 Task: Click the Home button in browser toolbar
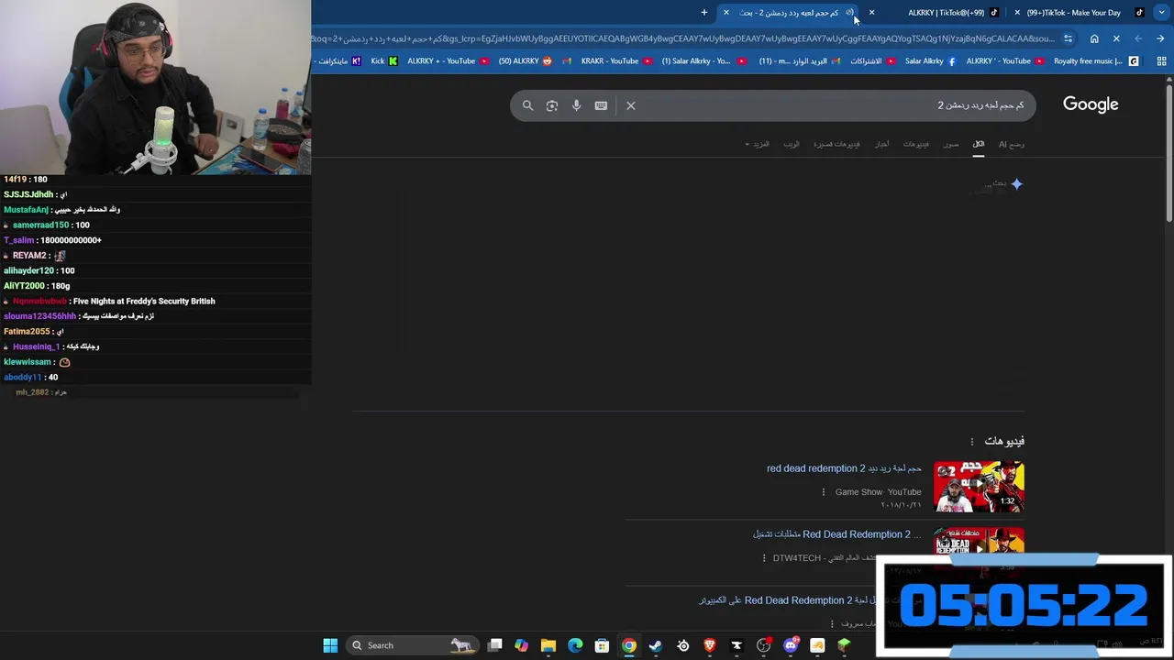pos(1094,38)
